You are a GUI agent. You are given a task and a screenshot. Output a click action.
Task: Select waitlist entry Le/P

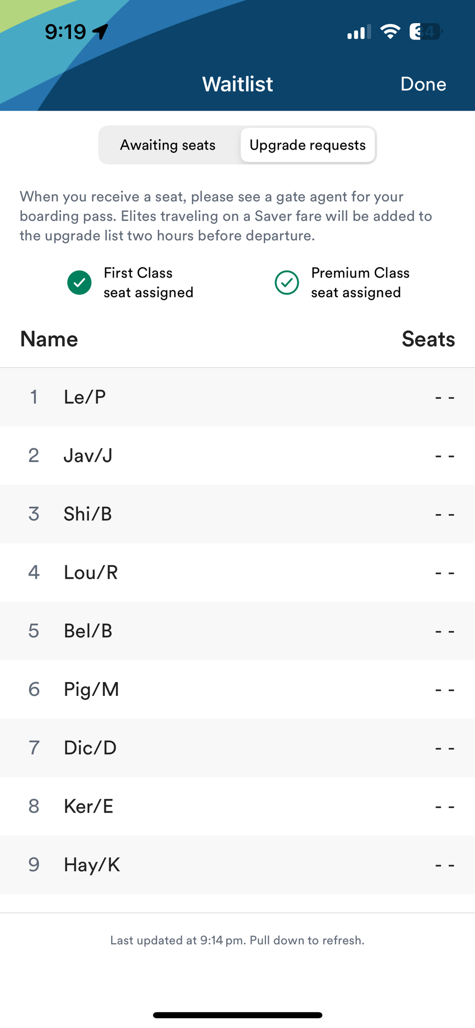click(x=238, y=397)
